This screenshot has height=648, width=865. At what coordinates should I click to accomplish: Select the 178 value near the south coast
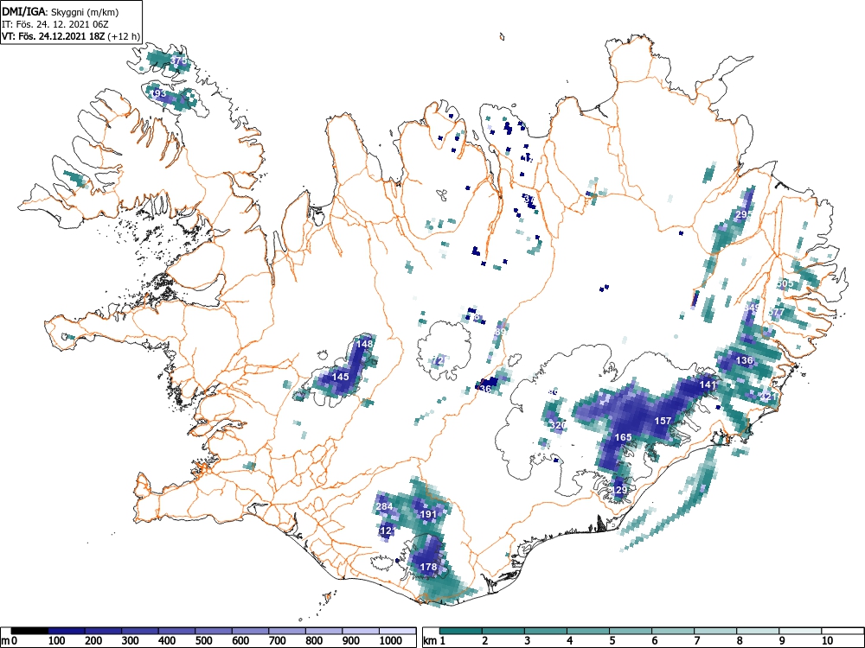pos(429,567)
